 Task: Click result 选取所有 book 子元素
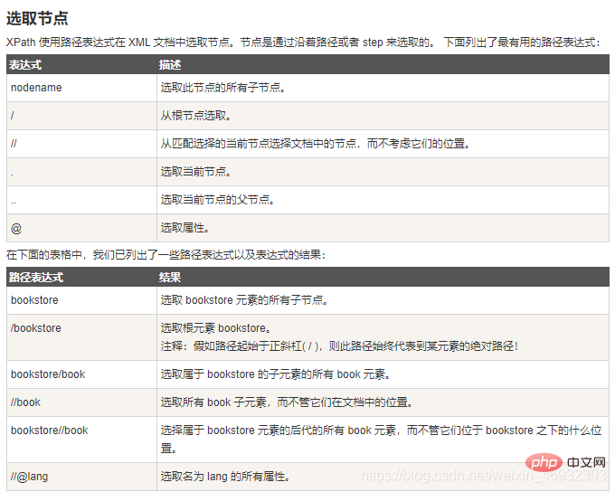[287, 402]
